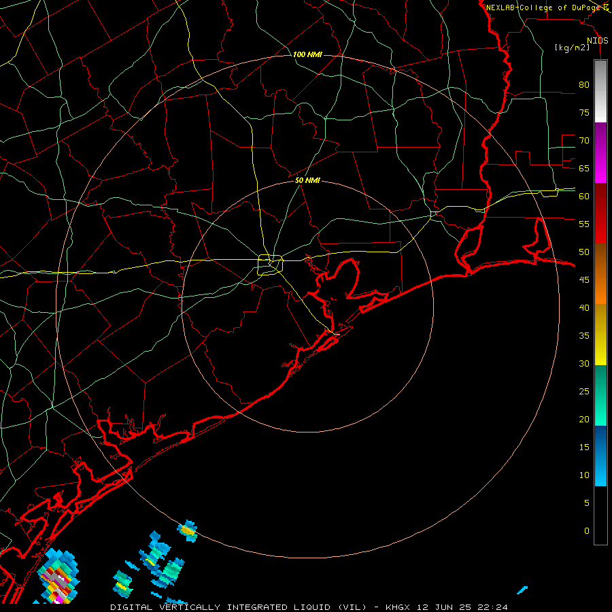
Task: Click the NEXLAB-College of DuPage label
Action: coord(544,7)
